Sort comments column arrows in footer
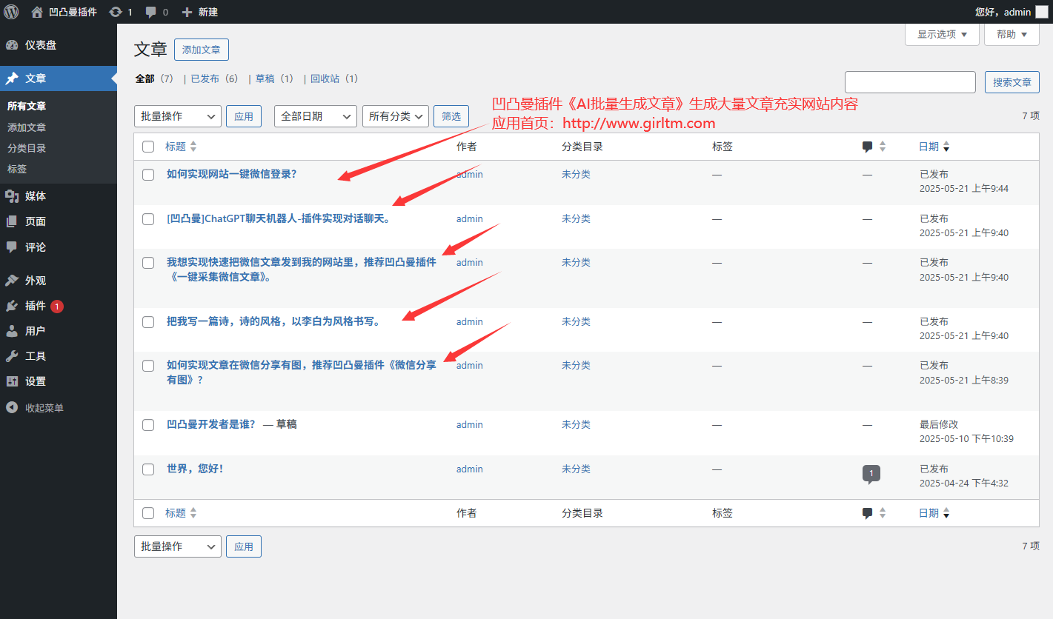This screenshot has height=619, width=1053. [x=883, y=514]
